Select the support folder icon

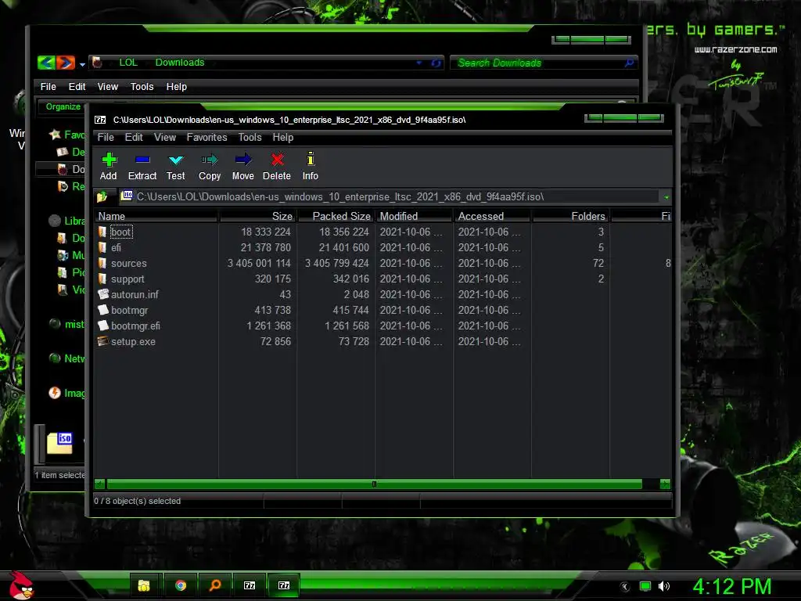click(102, 279)
